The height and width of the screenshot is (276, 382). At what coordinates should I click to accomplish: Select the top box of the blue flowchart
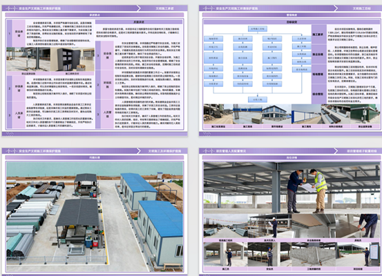pos(258,29)
